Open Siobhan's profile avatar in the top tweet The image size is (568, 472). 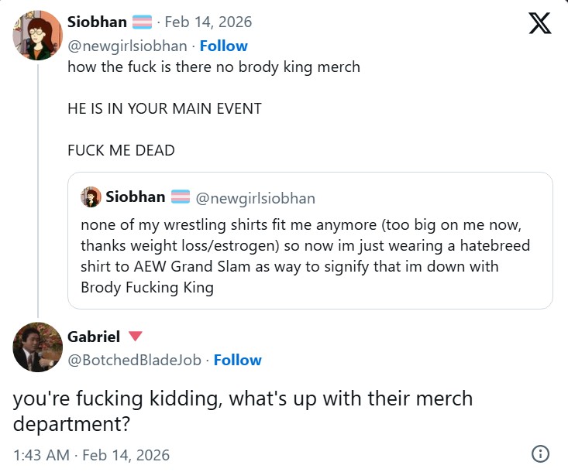[38, 35]
